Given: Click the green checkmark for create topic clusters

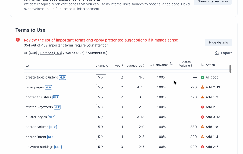Looking at the screenshot, I should click(x=202, y=77).
